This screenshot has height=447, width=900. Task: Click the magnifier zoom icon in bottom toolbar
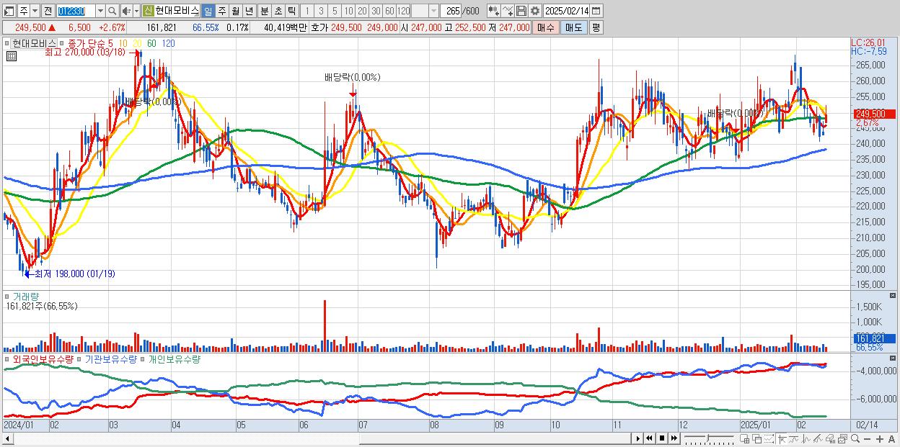click(x=855, y=439)
